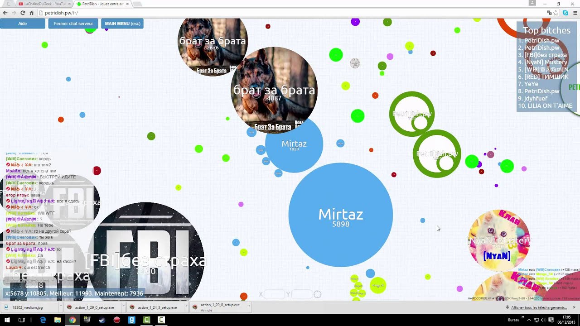Click the red circle recorder taskbar icon

(116, 320)
